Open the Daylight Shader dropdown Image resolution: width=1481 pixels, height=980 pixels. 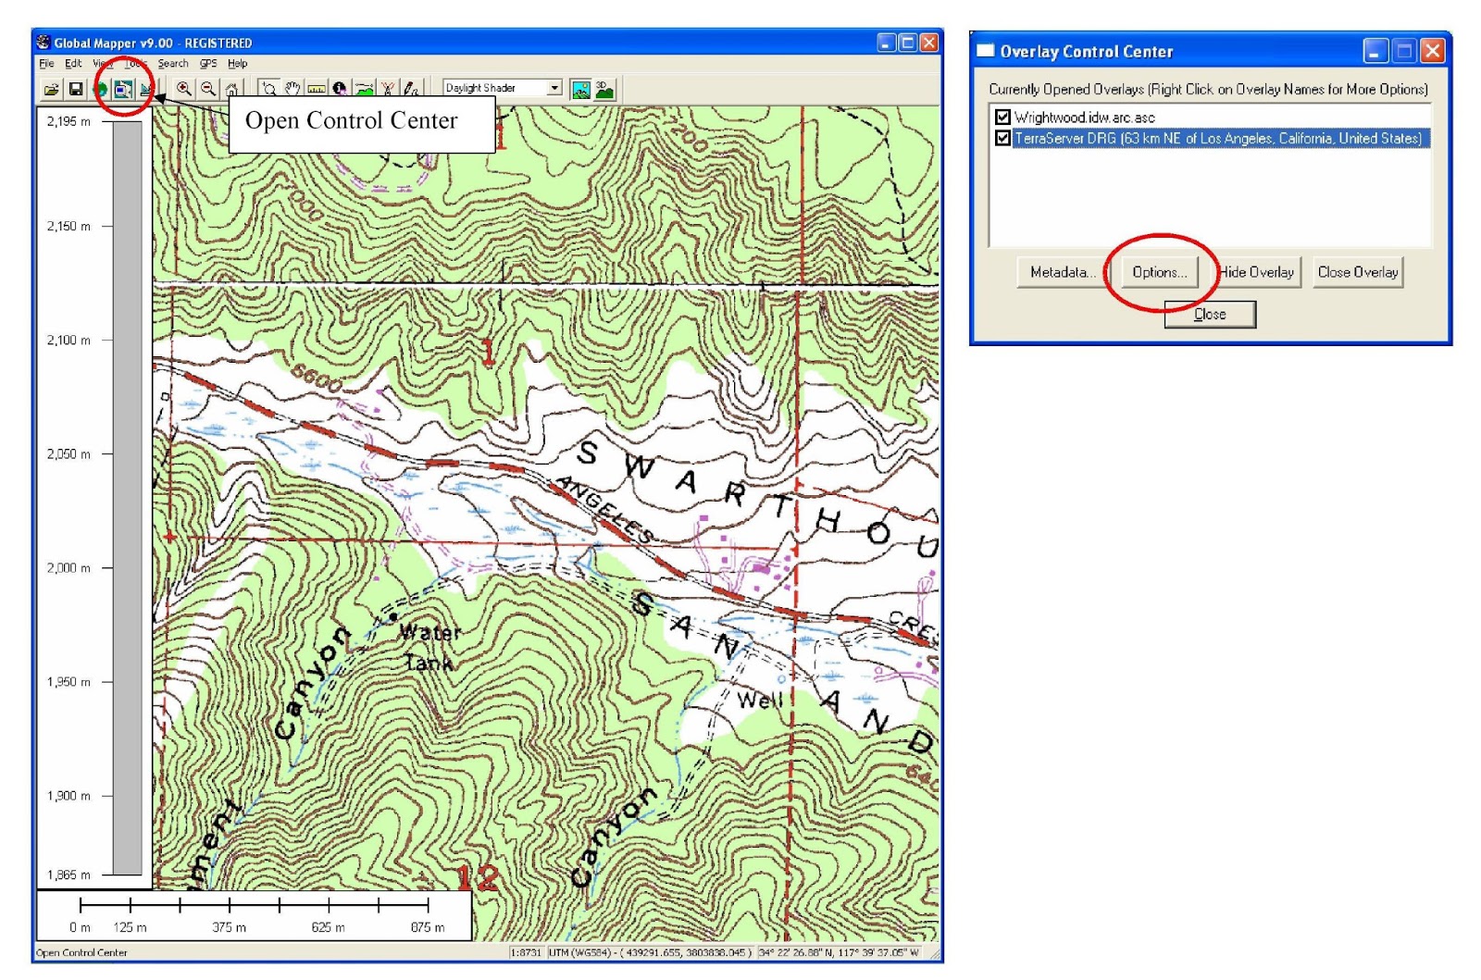coord(556,88)
